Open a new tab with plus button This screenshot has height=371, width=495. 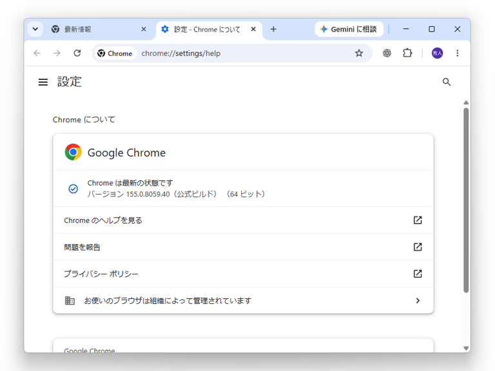pos(273,29)
